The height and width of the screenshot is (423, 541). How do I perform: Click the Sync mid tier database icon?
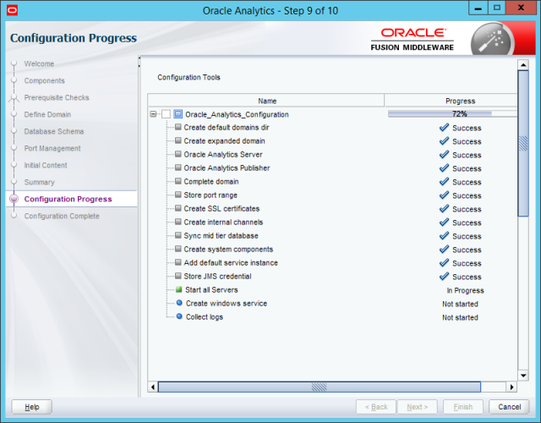178,235
